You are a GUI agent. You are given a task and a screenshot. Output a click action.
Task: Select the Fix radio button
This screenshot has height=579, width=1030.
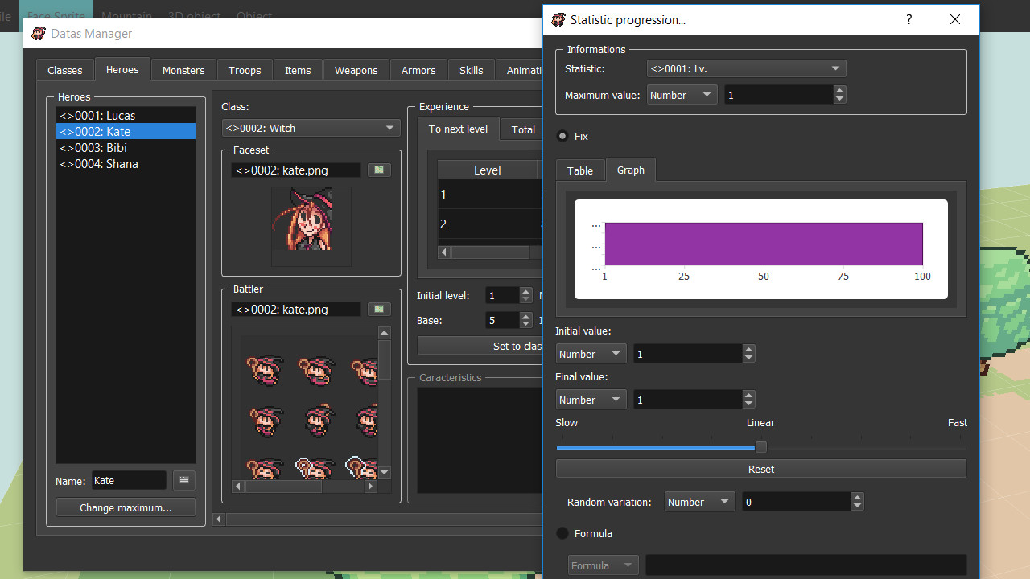562,136
